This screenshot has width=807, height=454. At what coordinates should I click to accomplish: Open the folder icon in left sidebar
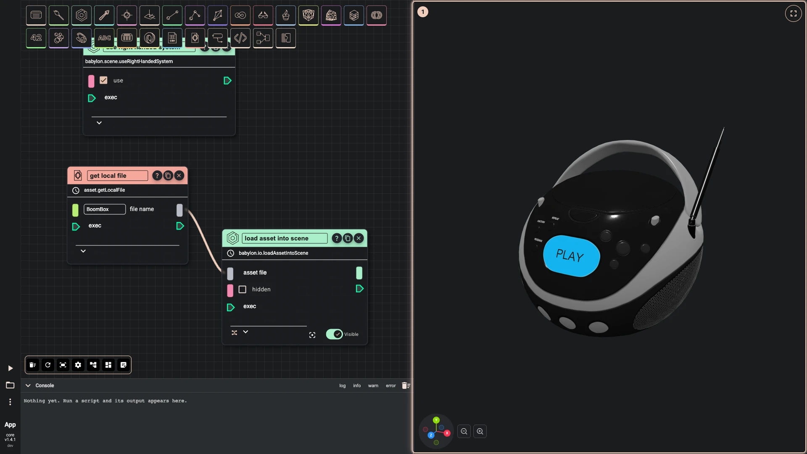10,385
